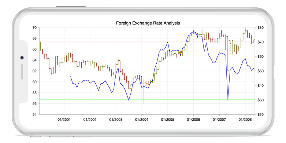Click the left axis label 62
Viewport: 286px width, 143px height.
[x=35, y=71]
